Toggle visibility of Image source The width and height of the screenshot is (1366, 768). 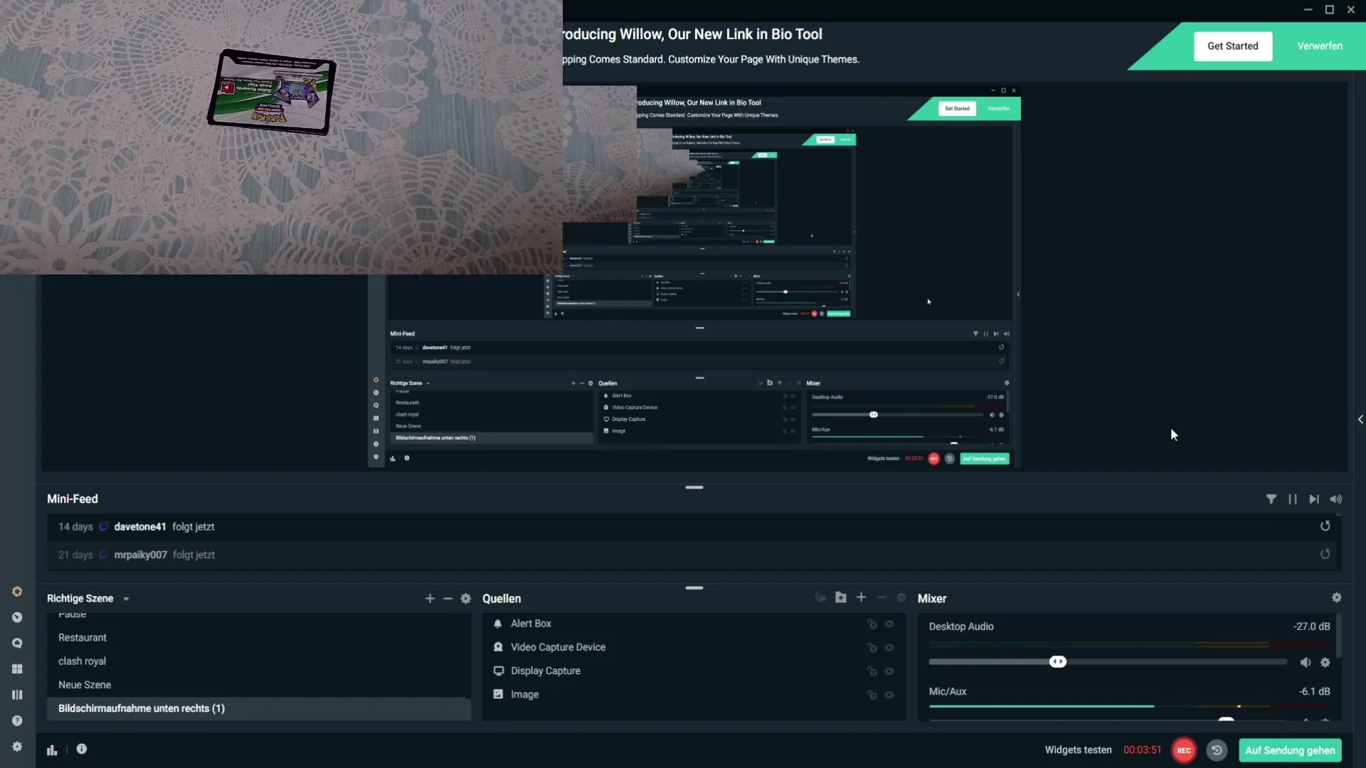click(x=889, y=695)
